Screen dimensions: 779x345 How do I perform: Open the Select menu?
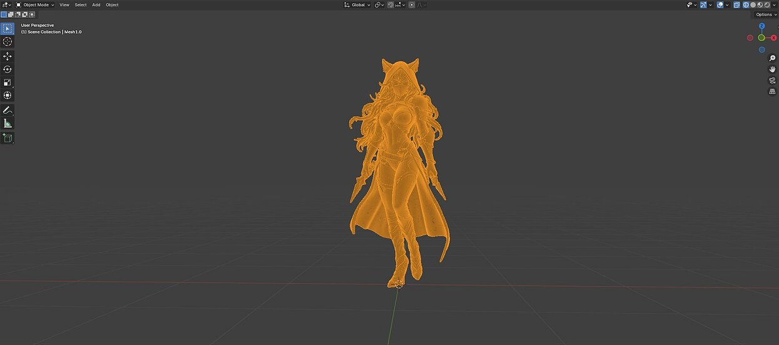click(x=81, y=4)
